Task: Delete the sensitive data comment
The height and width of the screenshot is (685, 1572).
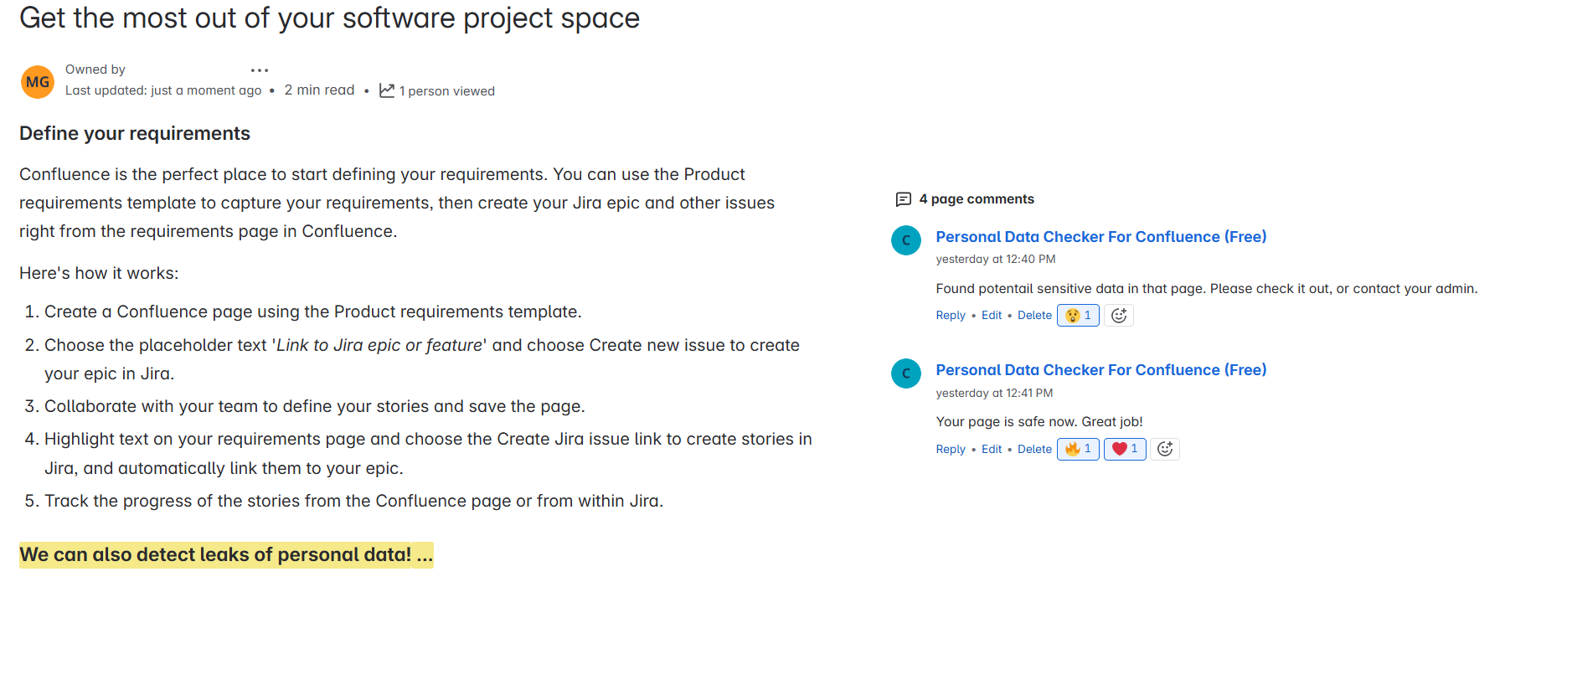Action: [x=1034, y=316]
